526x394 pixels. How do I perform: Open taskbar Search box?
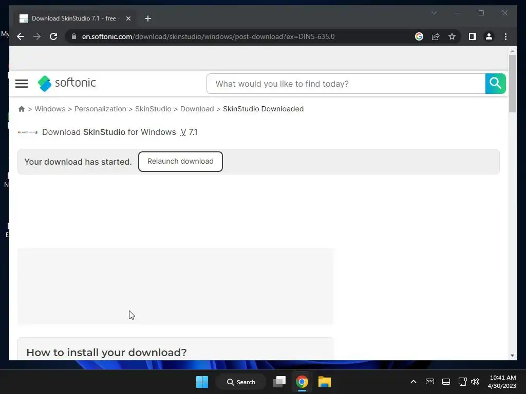click(241, 382)
